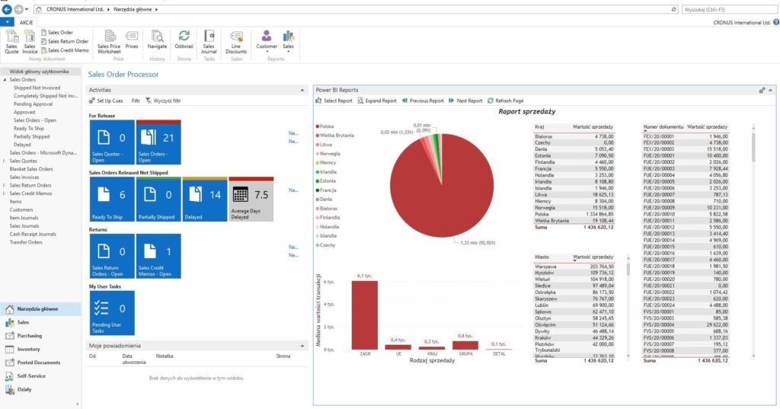This screenshot has height=409, width=780.
Task: Click the Sales Invoice ribbon icon
Action: pos(30,42)
